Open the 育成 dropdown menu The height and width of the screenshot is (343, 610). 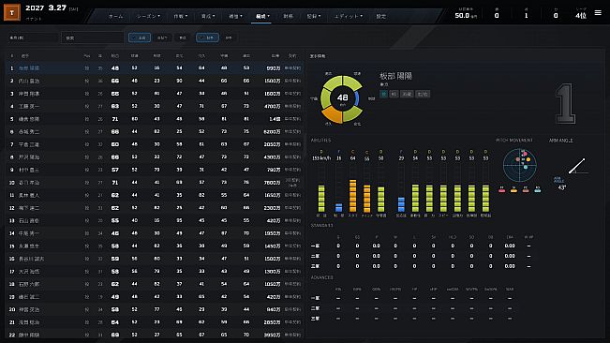[x=208, y=16]
